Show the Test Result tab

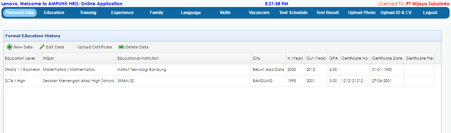(328, 13)
